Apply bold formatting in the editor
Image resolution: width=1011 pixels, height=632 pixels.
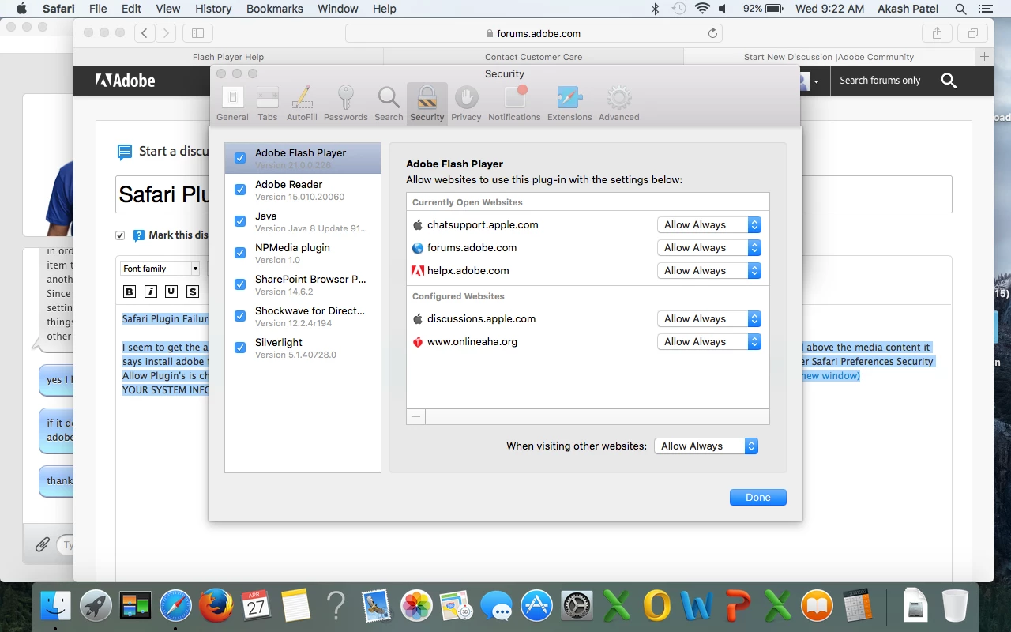(x=130, y=292)
